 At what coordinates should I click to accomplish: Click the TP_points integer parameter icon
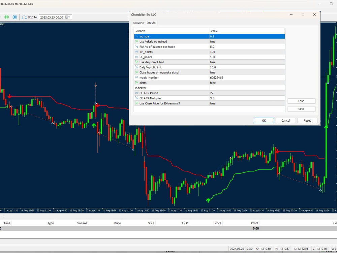(136, 52)
